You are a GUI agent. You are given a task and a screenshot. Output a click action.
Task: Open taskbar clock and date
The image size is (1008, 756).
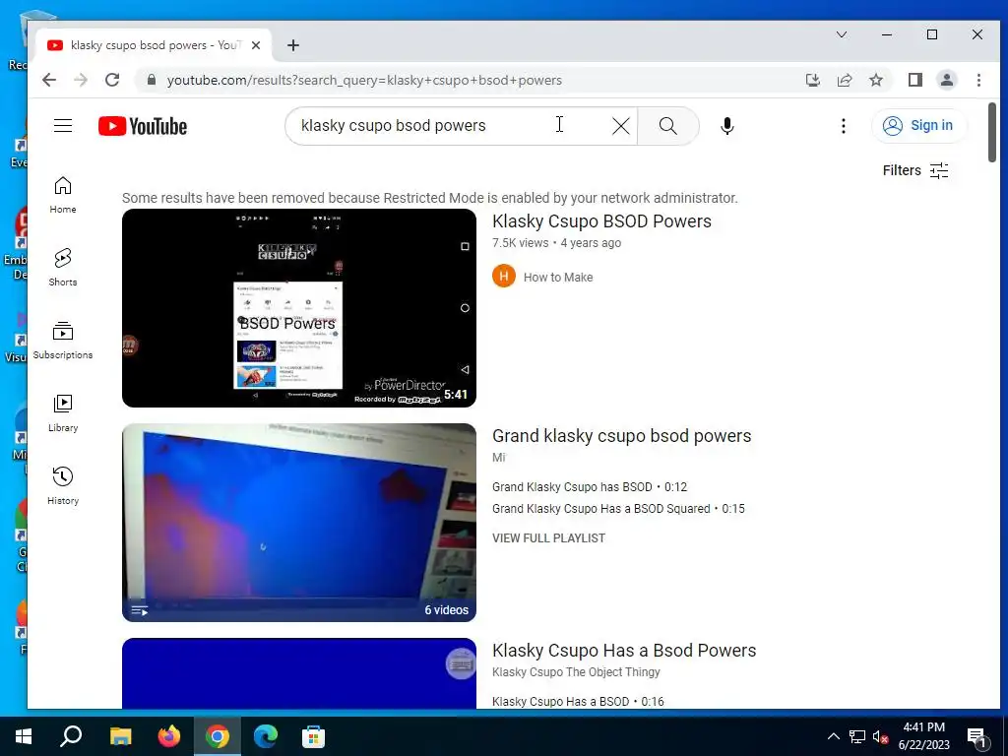923,736
